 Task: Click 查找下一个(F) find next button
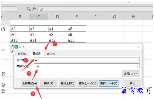tap(109, 83)
